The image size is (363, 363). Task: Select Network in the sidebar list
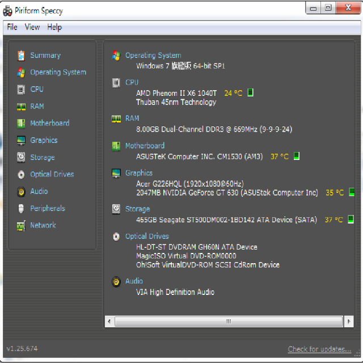point(43,226)
